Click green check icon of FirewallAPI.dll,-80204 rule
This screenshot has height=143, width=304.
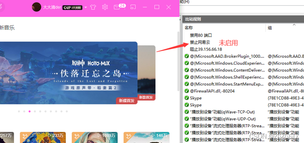click(x=187, y=91)
